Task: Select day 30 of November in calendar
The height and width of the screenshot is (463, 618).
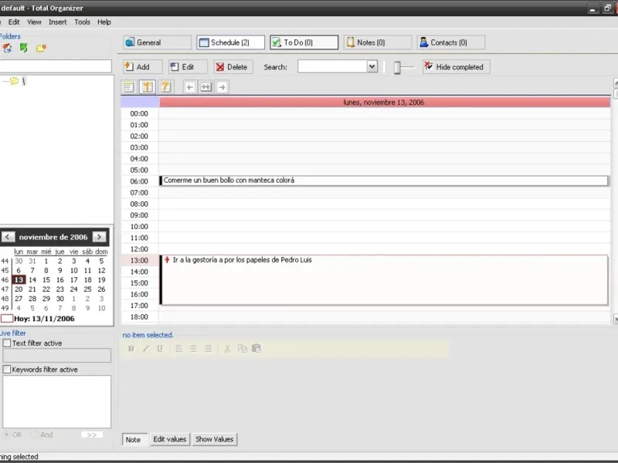Action: click(x=60, y=299)
